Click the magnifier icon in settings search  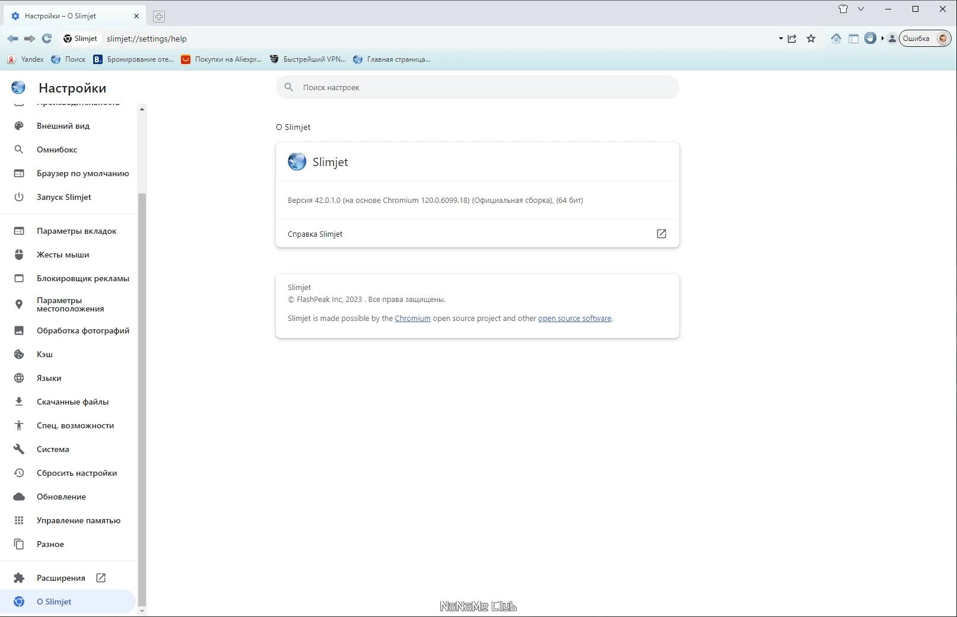point(289,87)
